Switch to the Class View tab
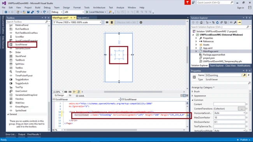Image resolution: width=253 pixels, height=142 pixels. click(x=230, y=66)
